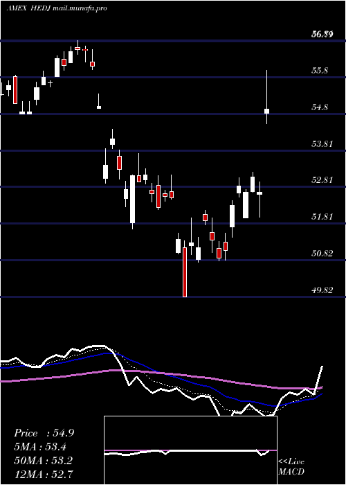Select the 50.82 price axis label

point(322,254)
